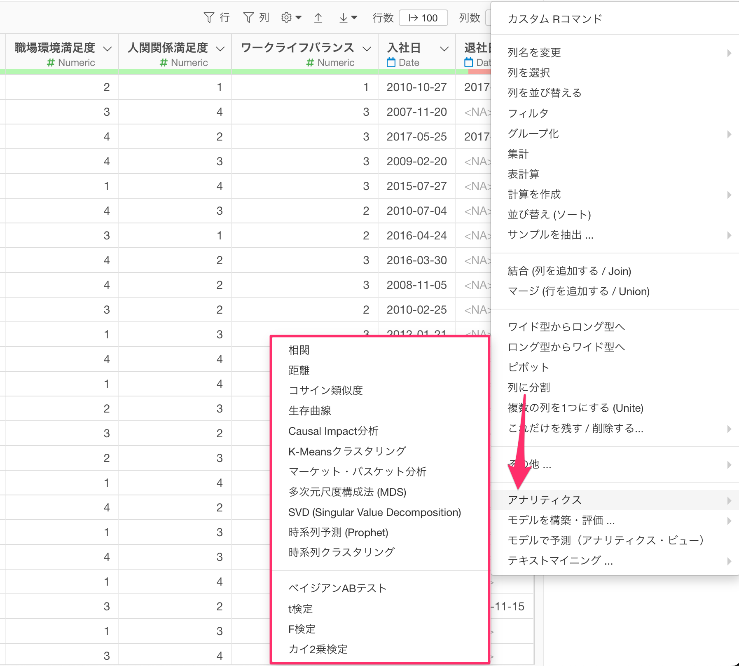Choose K-Meansクラスタリング in the submenu
Viewport: 739px width, 666px height.
(347, 451)
